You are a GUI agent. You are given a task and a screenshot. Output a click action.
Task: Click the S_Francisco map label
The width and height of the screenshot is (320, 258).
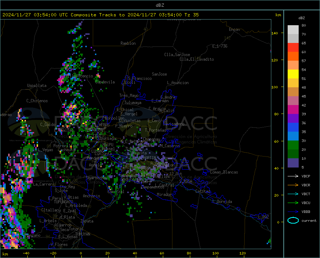[140, 78]
